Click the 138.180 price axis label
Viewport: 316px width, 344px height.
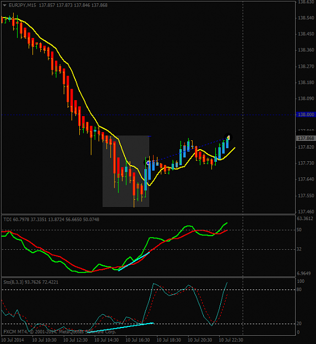[x=306, y=83]
